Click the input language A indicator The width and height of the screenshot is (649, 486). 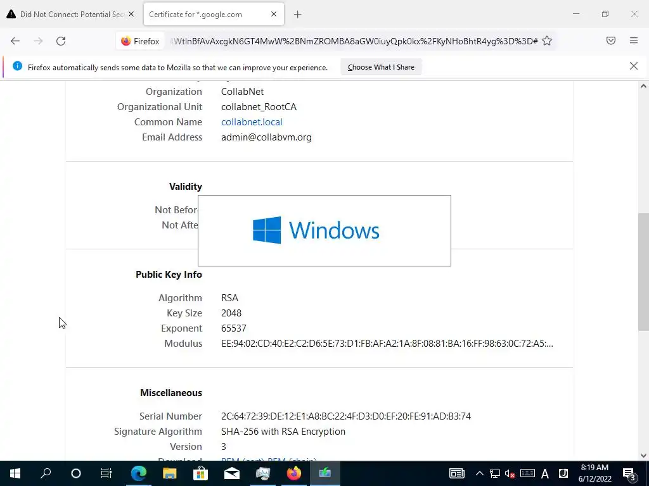click(x=544, y=473)
